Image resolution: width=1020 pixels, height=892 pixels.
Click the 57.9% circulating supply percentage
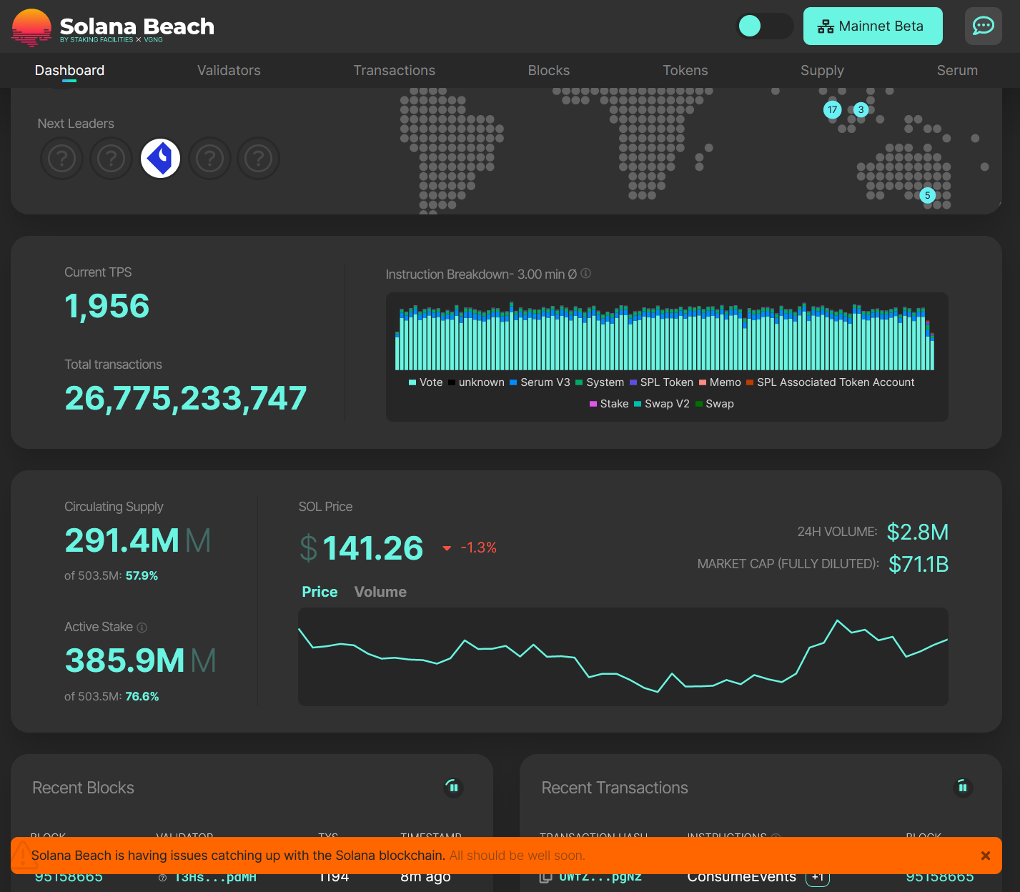[142, 575]
